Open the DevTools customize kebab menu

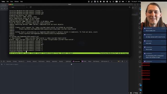click(125, 61)
